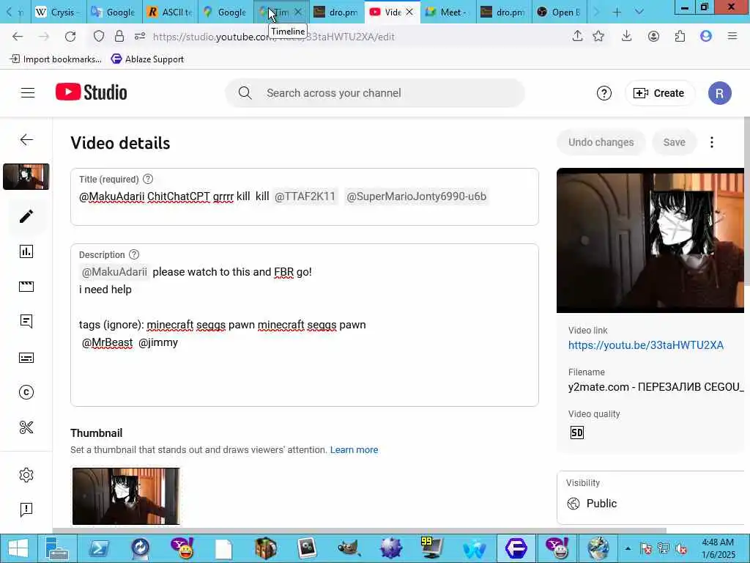Reload the page in browser
Screen dimensions: 750x563
click(x=70, y=37)
